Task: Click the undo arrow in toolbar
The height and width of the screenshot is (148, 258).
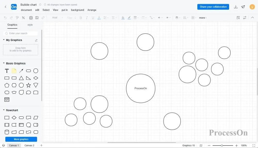Action: coord(5,18)
